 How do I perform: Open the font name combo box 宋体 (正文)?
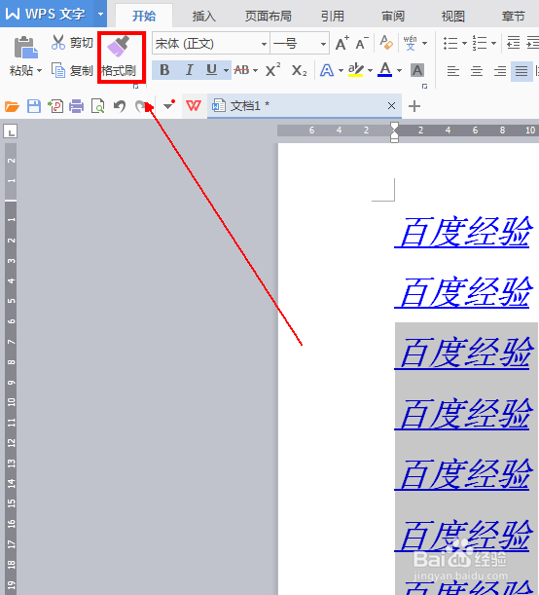pos(211,44)
